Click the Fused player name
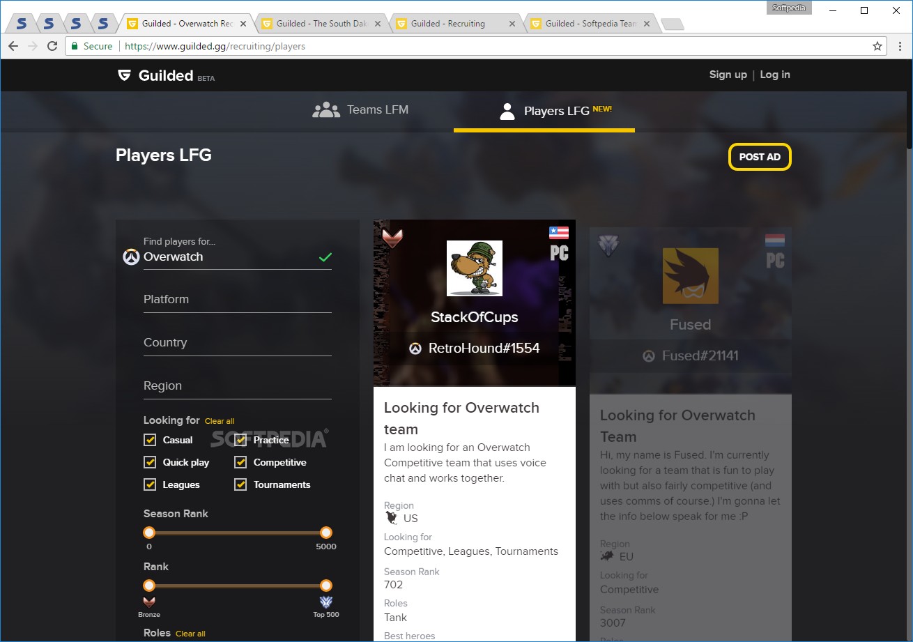The height and width of the screenshot is (642, 913). [691, 325]
